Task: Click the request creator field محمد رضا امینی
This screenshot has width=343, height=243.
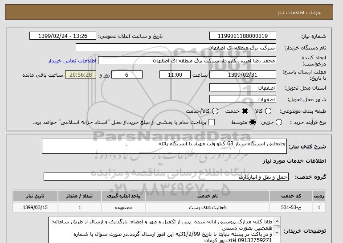Action: click(187, 61)
